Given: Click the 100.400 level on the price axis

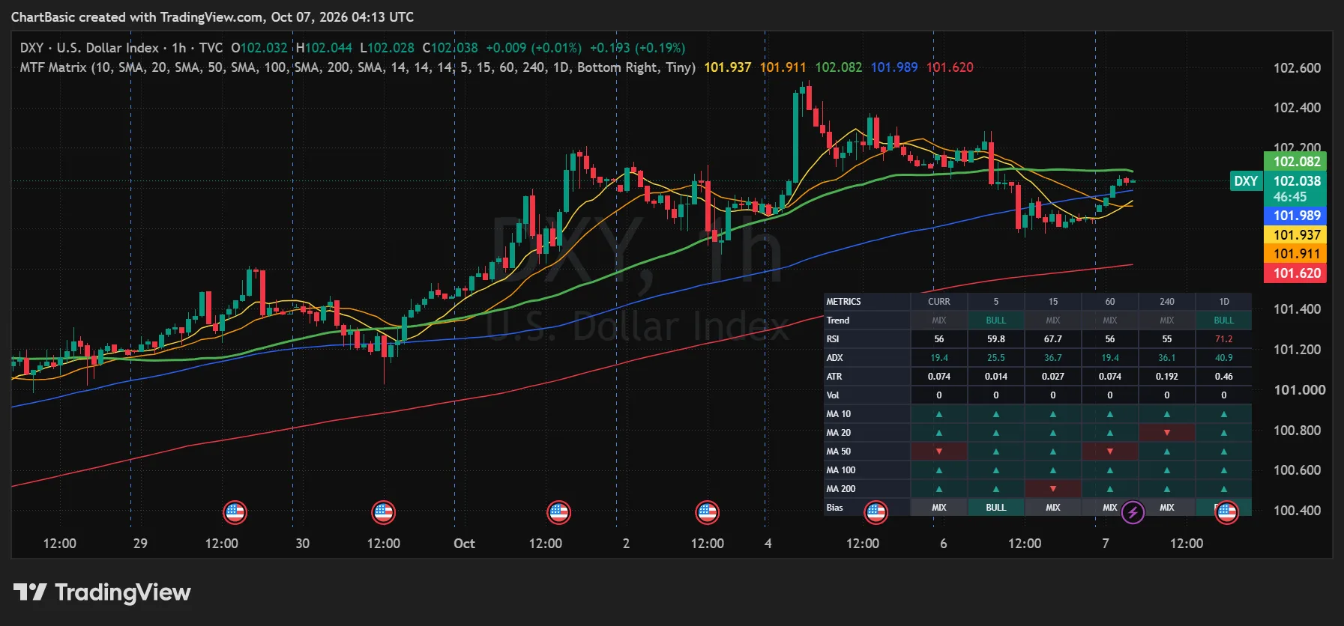Looking at the screenshot, I should tap(1297, 511).
